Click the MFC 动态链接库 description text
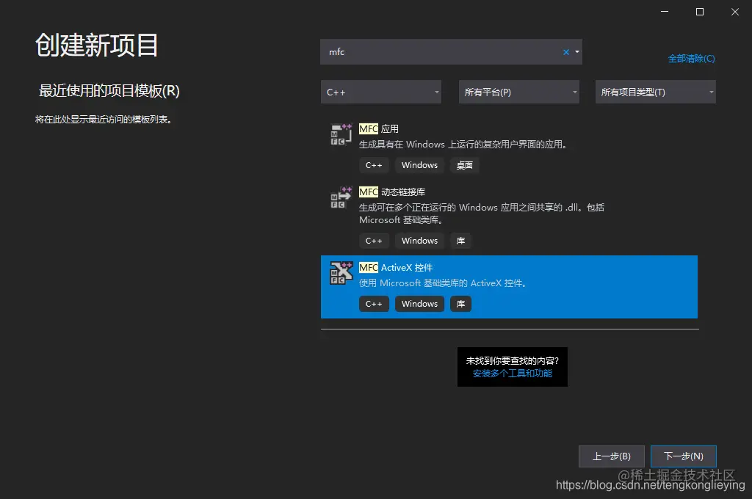Viewport: 752px width, 499px height. point(482,214)
